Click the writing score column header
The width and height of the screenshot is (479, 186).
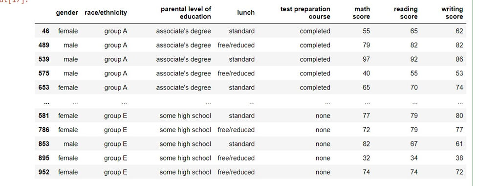coord(452,13)
